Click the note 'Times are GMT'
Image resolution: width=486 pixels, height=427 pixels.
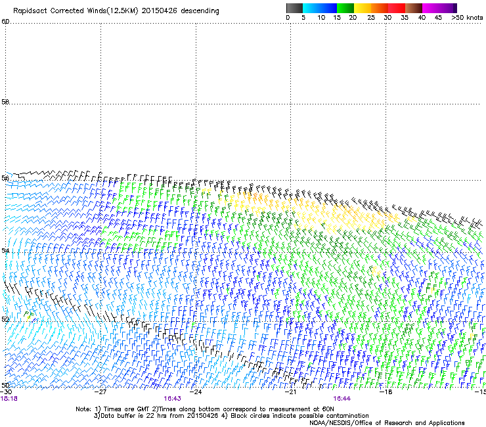click(127, 409)
